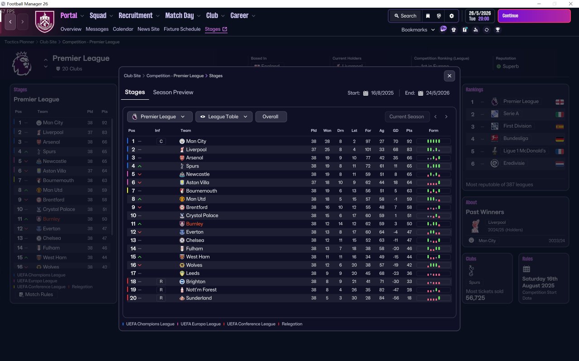Open the Messages submenu item

(x=97, y=29)
